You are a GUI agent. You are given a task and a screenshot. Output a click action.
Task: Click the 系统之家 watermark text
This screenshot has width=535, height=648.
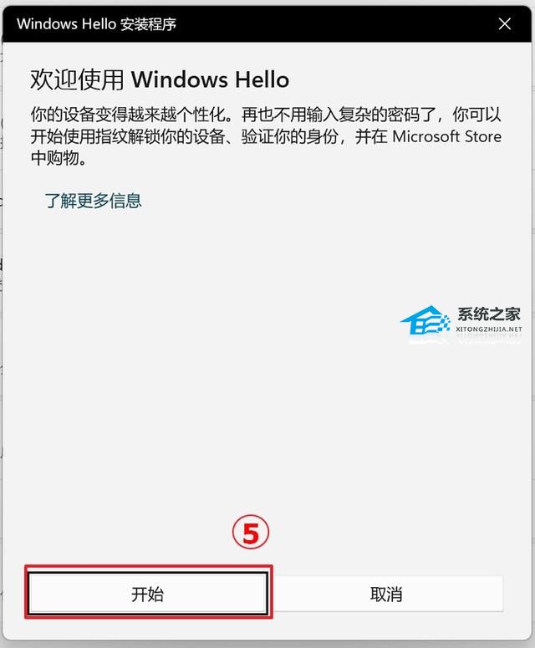(488, 314)
